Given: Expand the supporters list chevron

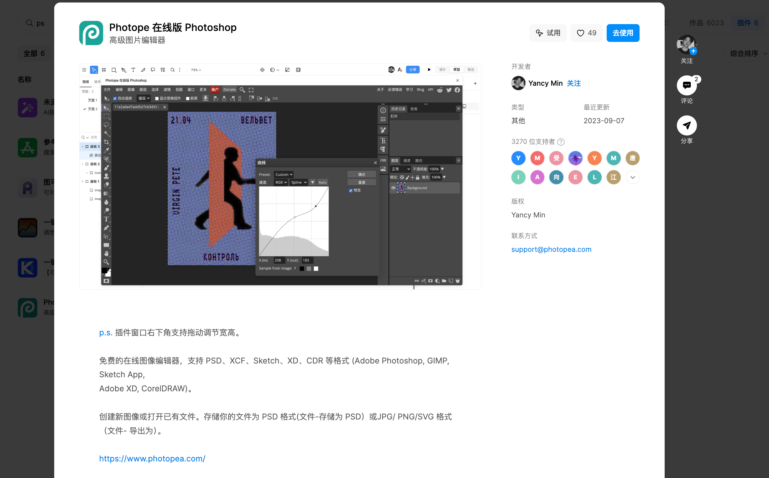Looking at the screenshot, I should point(633,177).
